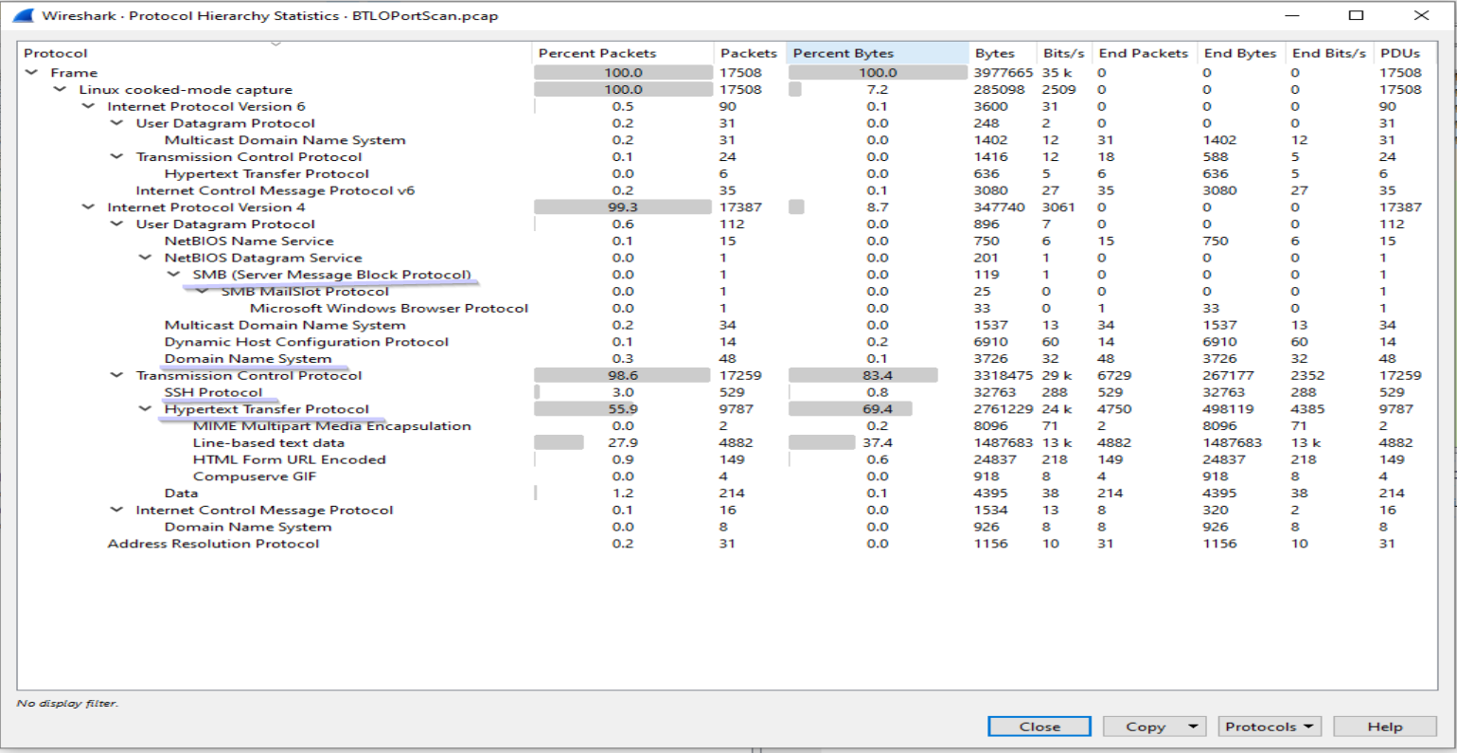The height and width of the screenshot is (753, 1457).
Task: Collapse the Transmission Control Protocol branch
Action: pos(115,375)
